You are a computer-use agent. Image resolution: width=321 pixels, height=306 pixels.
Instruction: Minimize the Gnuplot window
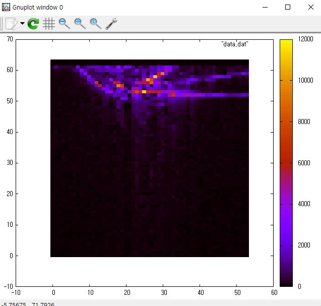click(x=265, y=7)
